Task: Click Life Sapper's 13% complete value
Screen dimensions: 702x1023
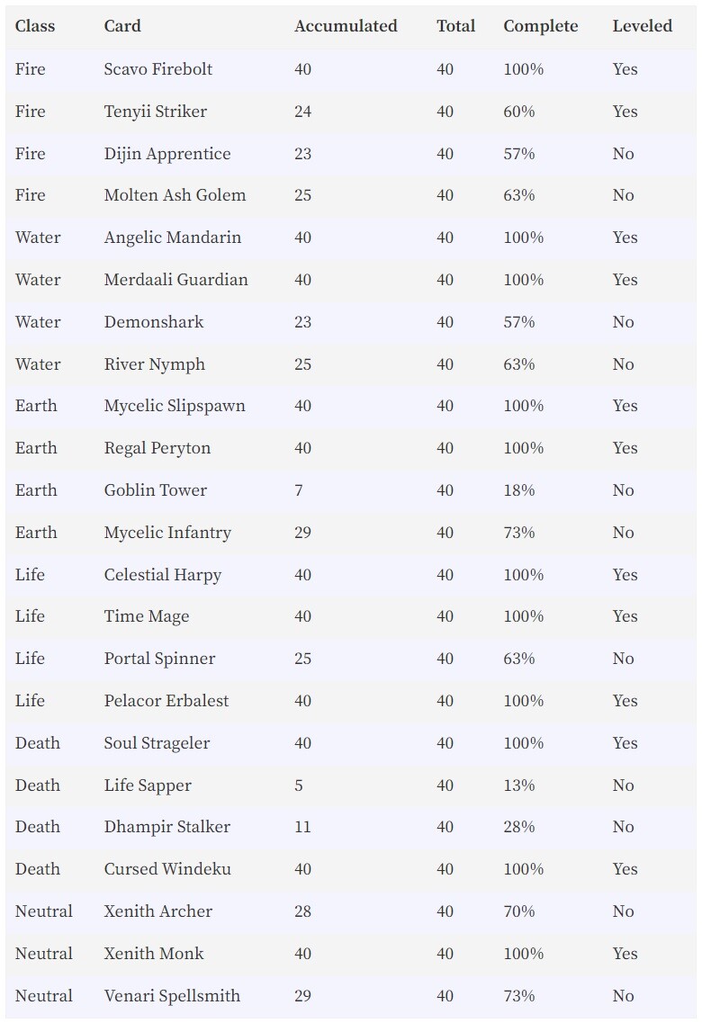Action: pos(519,785)
